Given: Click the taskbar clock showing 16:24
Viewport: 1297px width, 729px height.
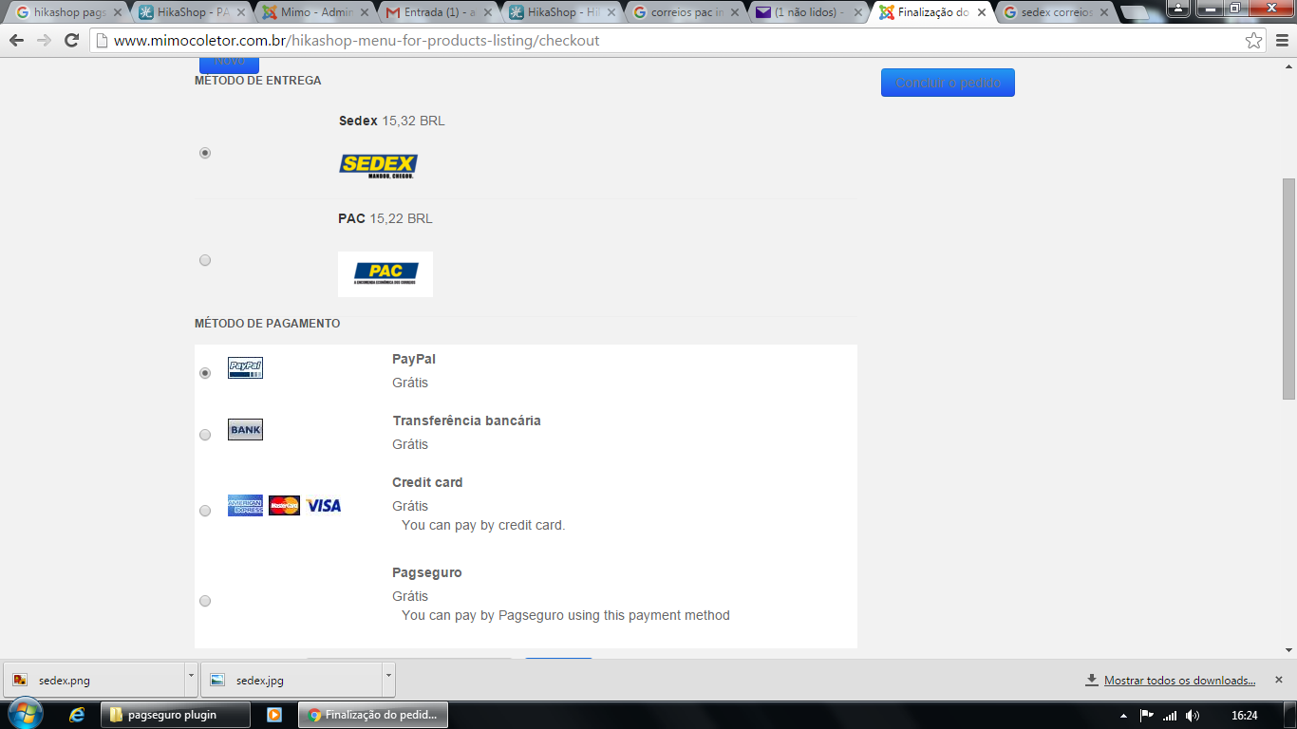Looking at the screenshot, I should coord(1244,716).
